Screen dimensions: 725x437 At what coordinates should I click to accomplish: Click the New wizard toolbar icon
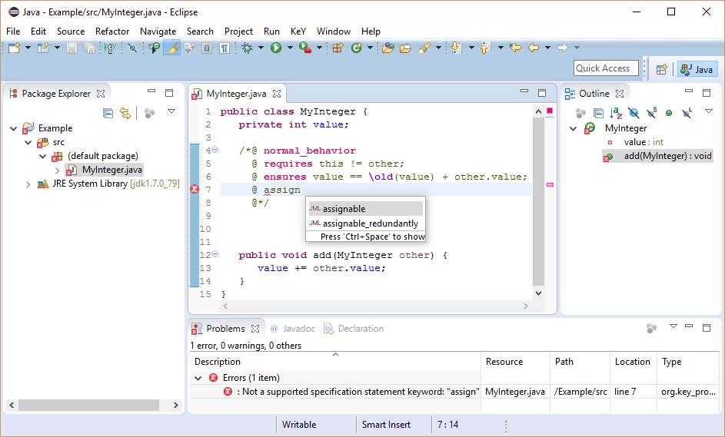(x=14, y=48)
